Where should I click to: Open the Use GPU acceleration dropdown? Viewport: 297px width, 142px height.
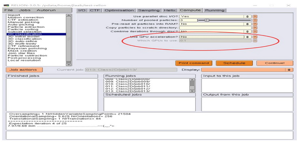215,37
